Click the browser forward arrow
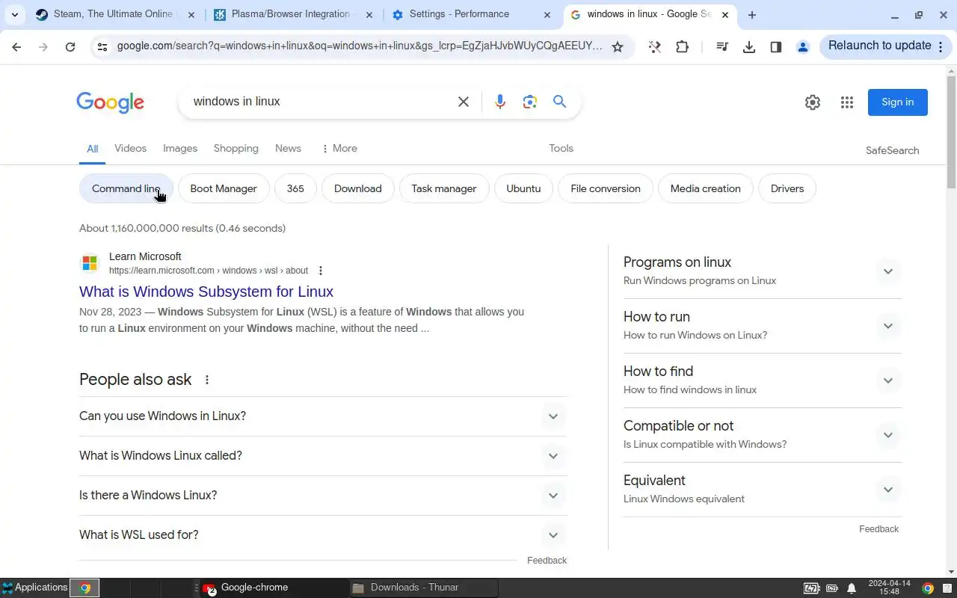Viewport: 957px width, 598px height. 43,46
